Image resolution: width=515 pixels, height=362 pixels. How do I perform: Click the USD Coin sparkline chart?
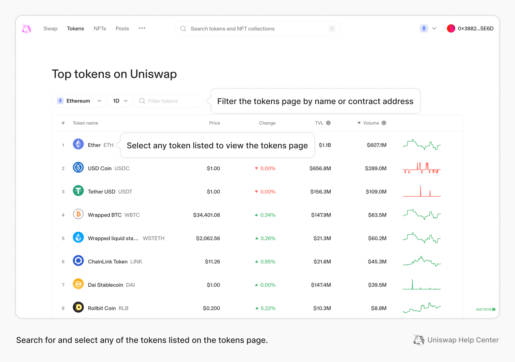pos(422,168)
